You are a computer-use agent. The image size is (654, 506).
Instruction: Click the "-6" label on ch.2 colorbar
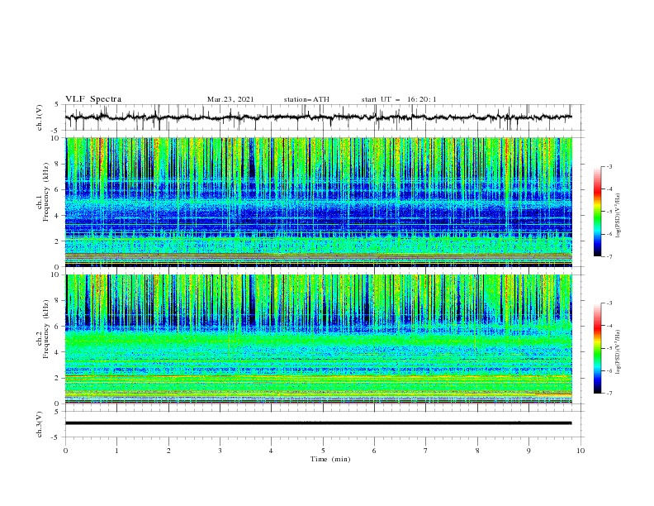tap(609, 370)
